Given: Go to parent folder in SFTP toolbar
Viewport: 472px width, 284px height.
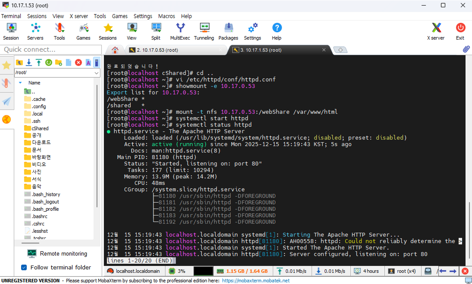Looking at the screenshot, I should tap(19, 62).
